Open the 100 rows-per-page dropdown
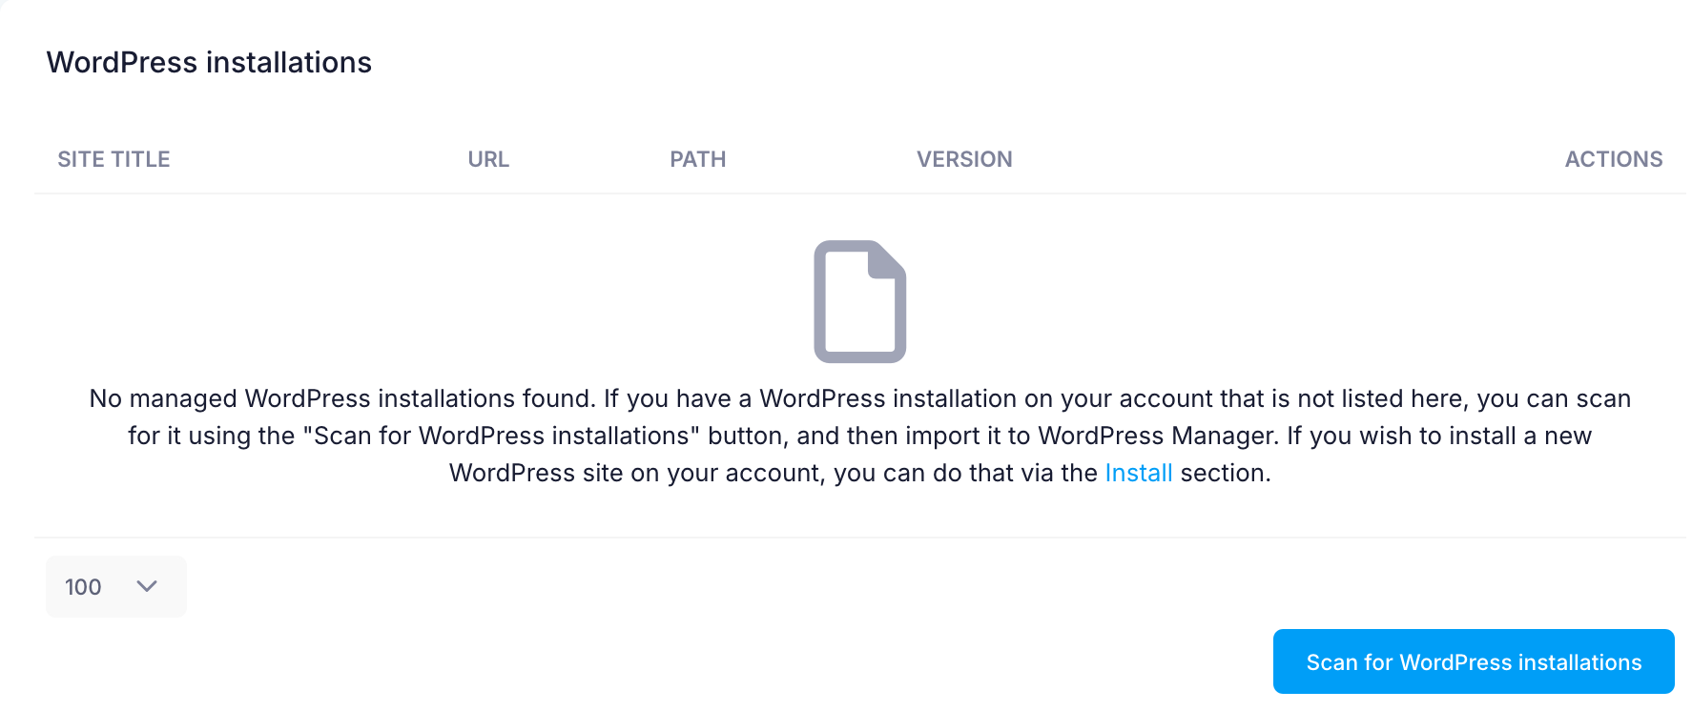The height and width of the screenshot is (711, 1692). pyautogui.click(x=116, y=586)
